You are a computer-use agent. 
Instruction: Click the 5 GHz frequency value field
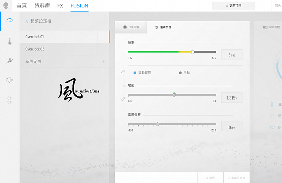[x=231, y=55]
